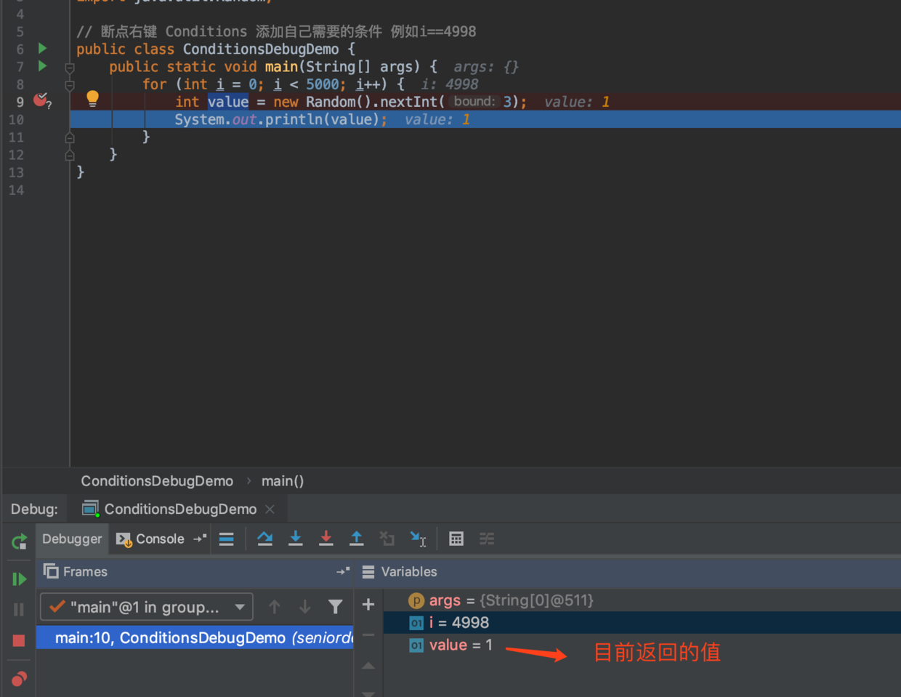The image size is (901, 697).
Task: Click the comment text on line 5
Action: point(276,31)
